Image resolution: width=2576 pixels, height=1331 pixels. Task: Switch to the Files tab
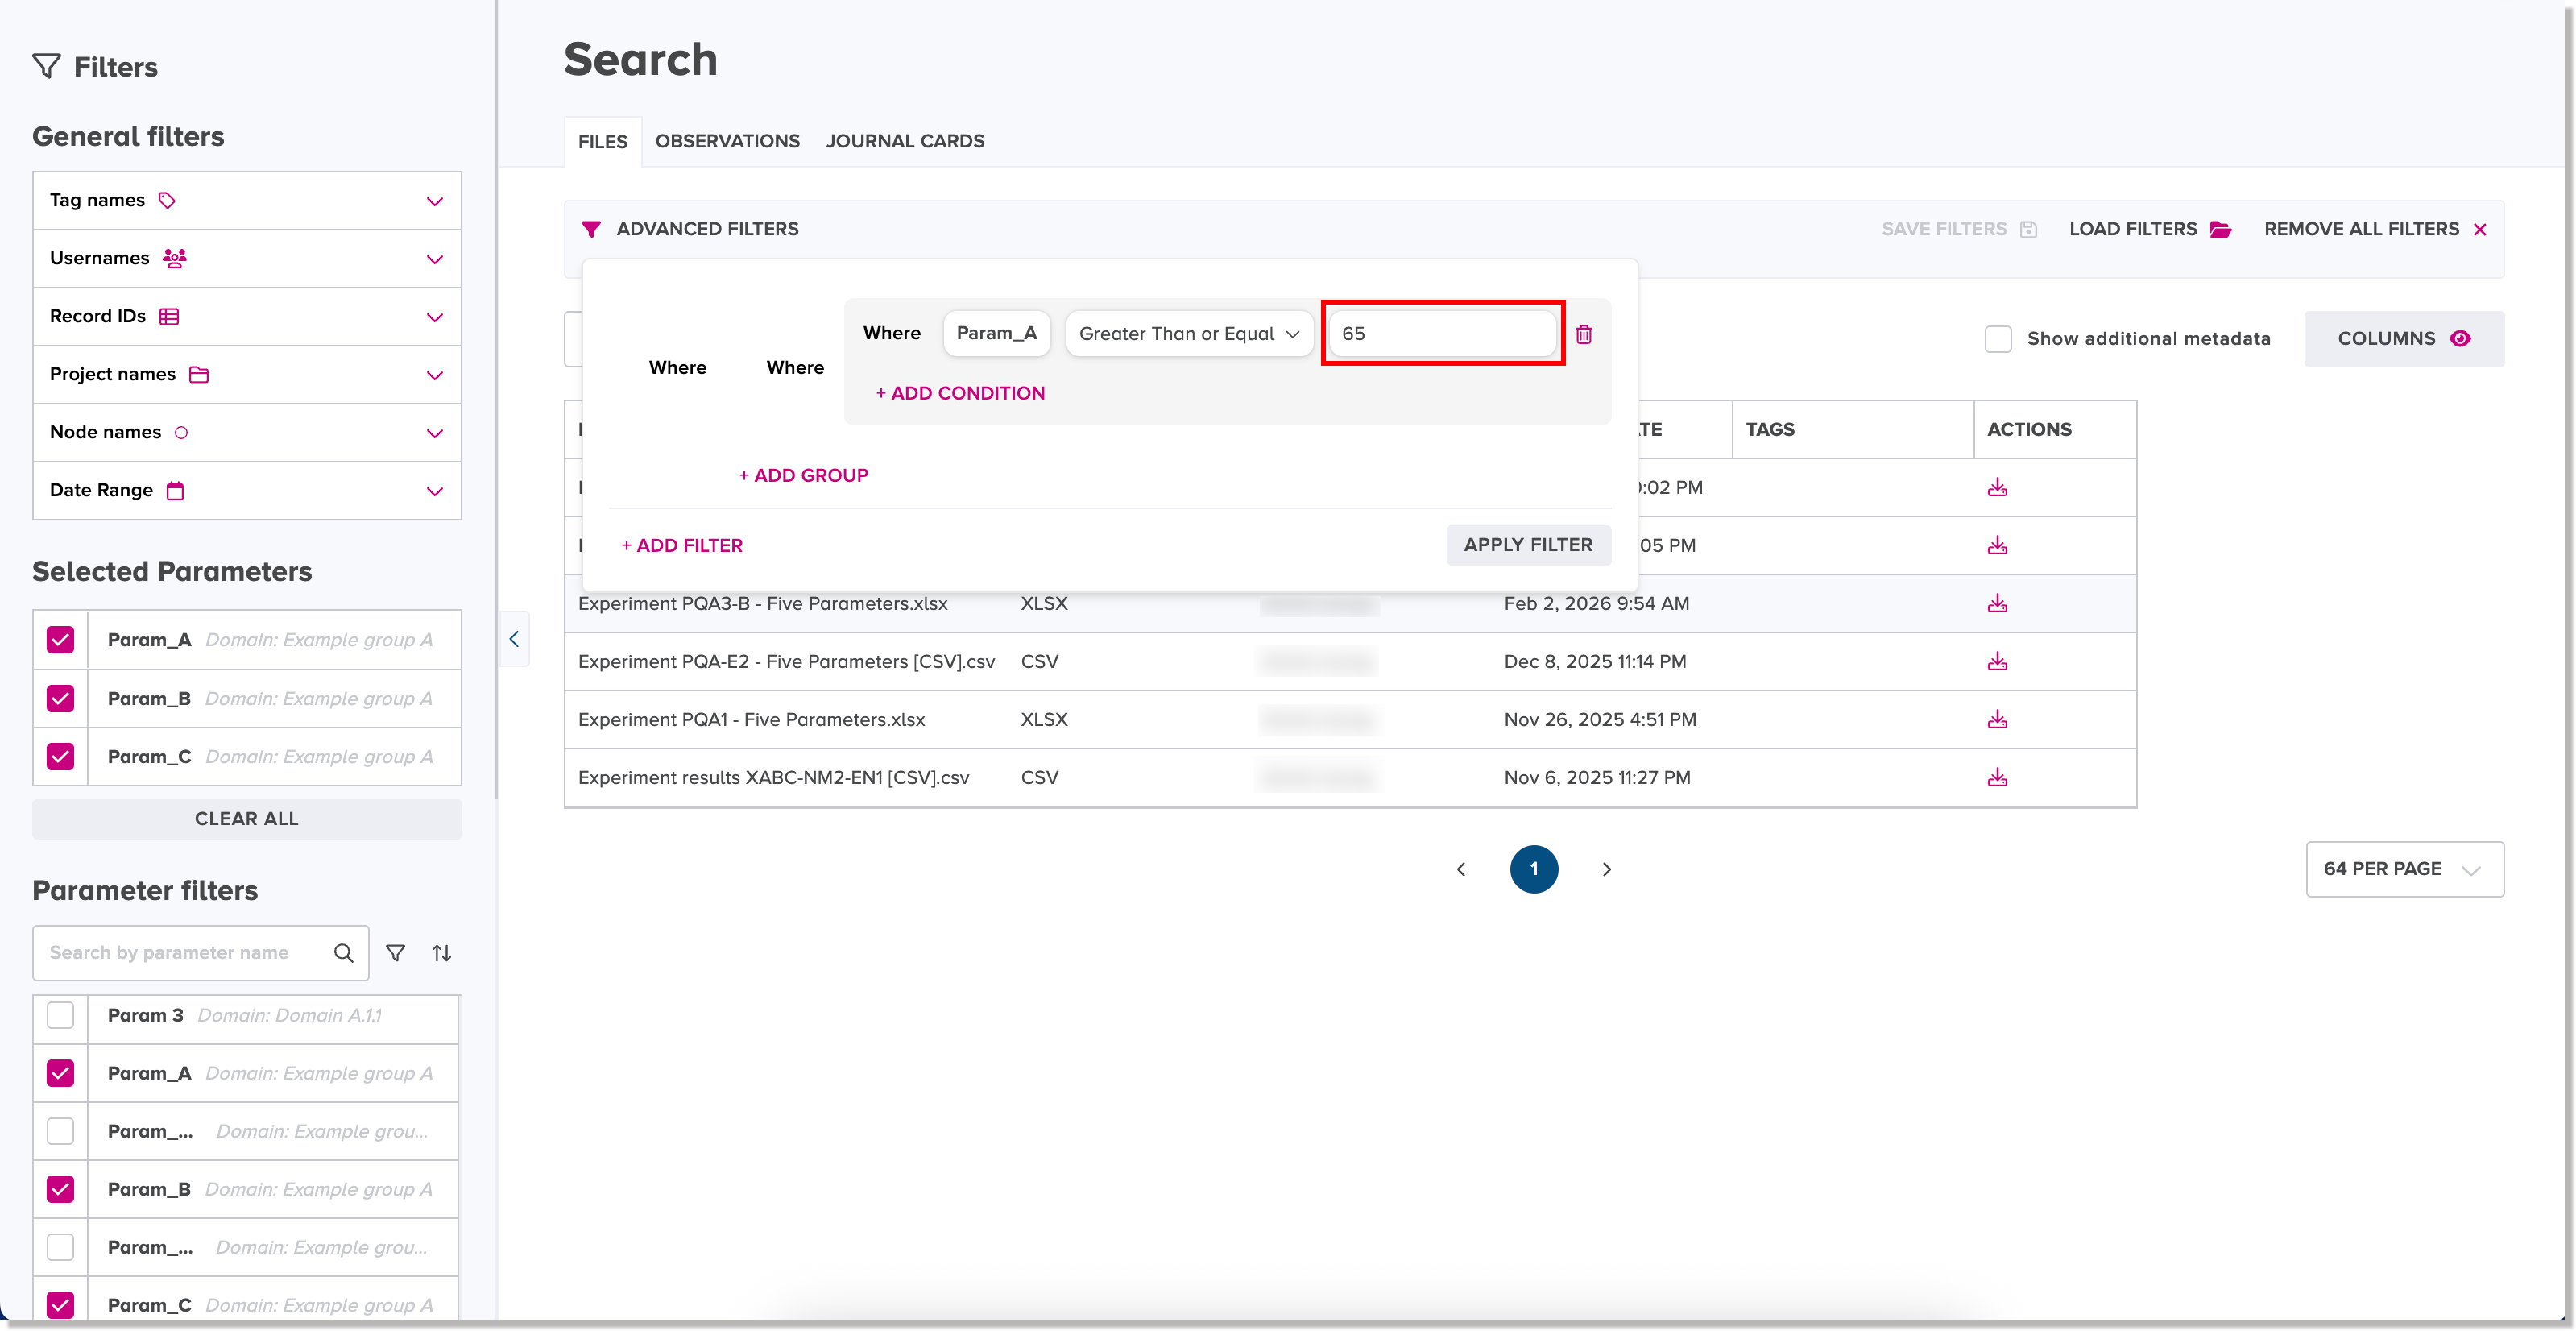pos(603,142)
